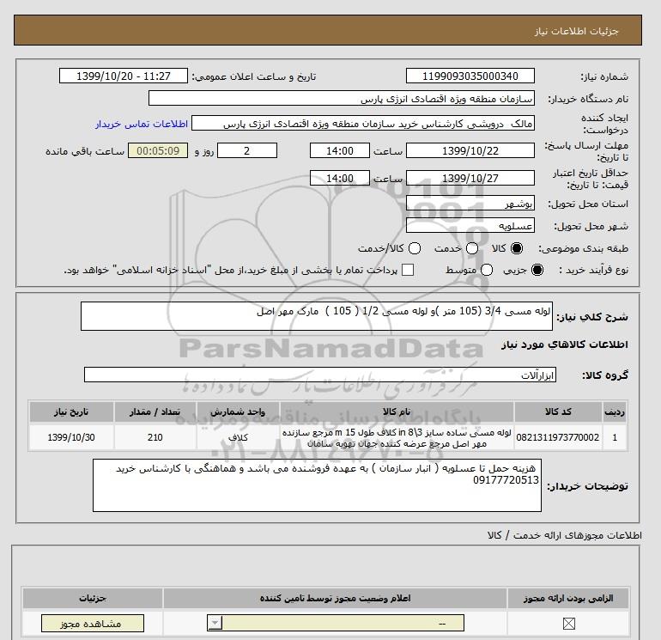Click the countdown timer 00:05:09

tap(158, 150)
